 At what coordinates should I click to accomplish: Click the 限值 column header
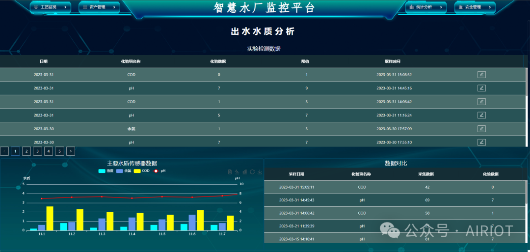point(306,61)
